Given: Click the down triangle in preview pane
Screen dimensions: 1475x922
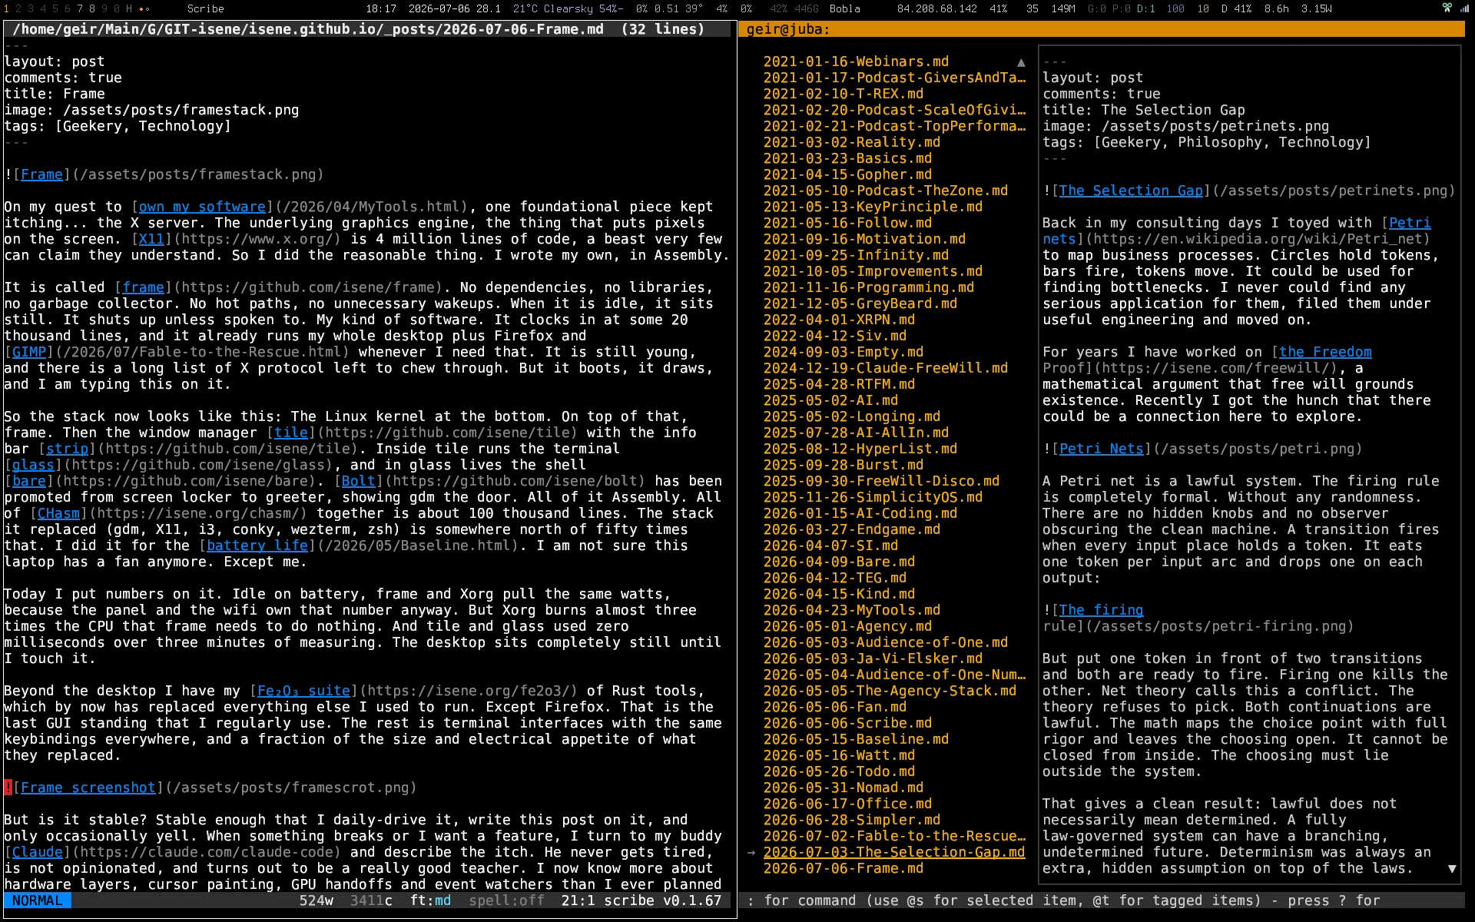Looking at the screenshot, I should pyautogui.click(x=1452, y=869).
